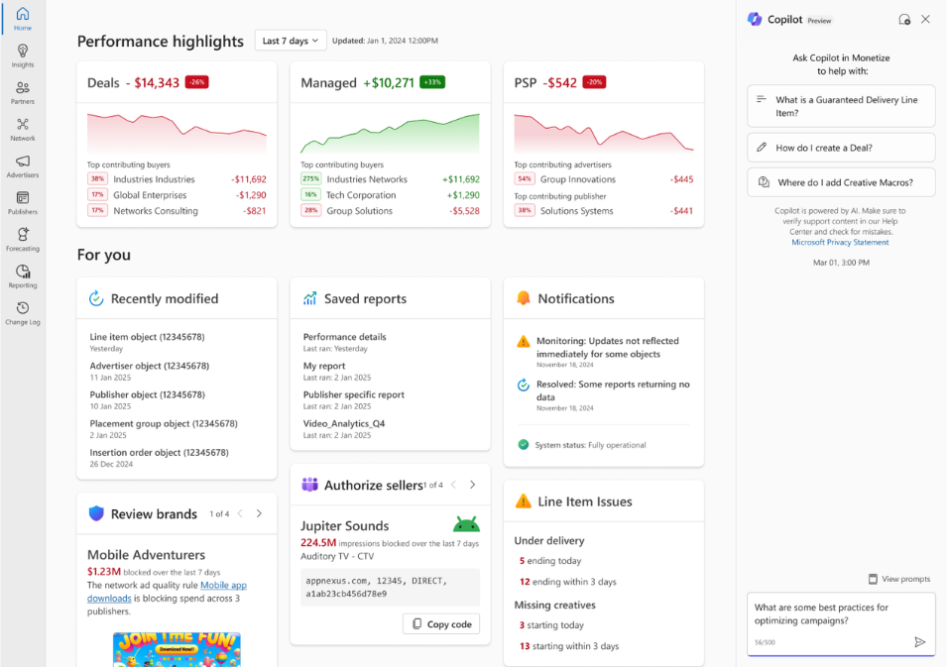
Task: Go to Home in the navigation
Action: (x=22, y=20)
